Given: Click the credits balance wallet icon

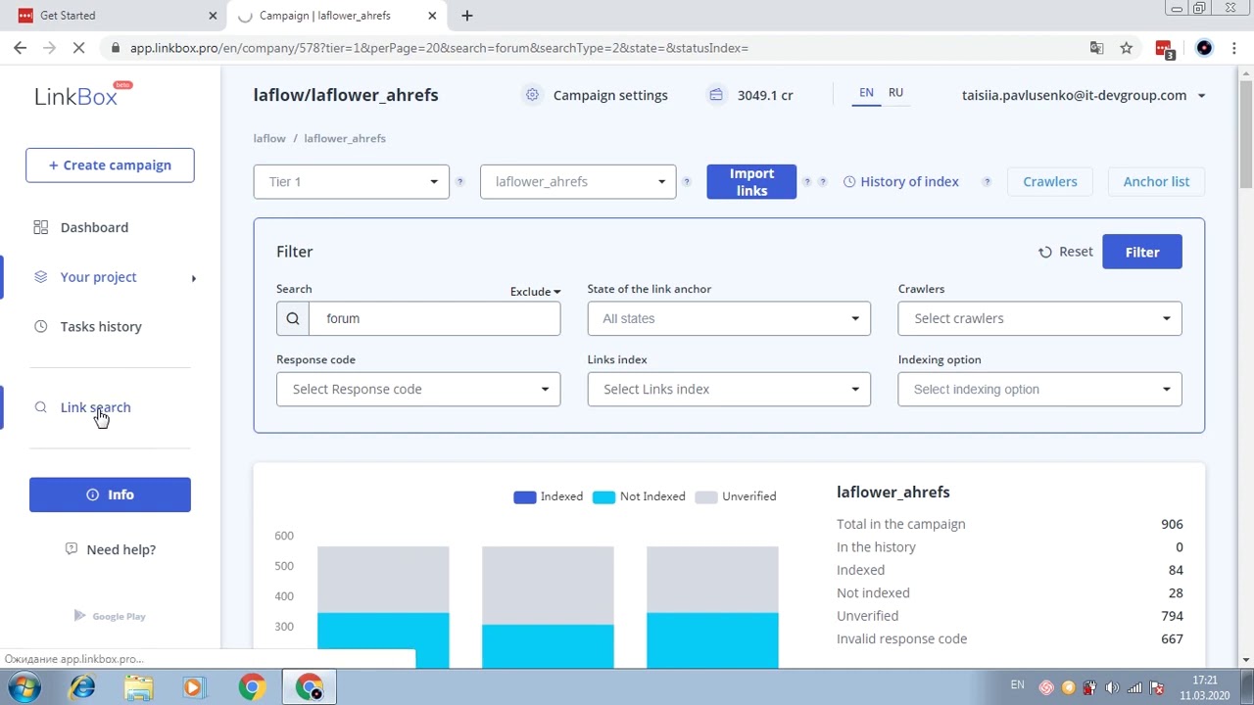Looking at the screenshot, I should point(716,95).
